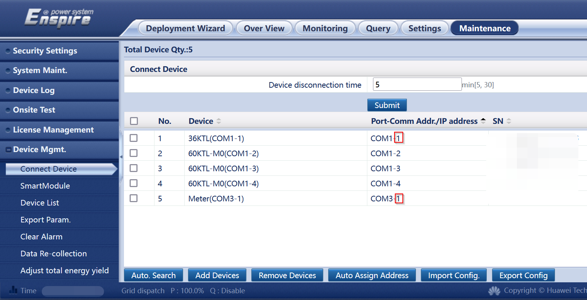Collapse the left sidebar using the splitter arrow
This screenshot has height=300, width=587.
[121, 157]
